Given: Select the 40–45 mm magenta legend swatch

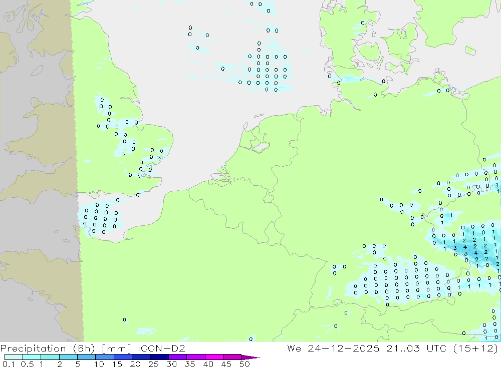Looking at the screenshot, I should click(214, 357).
